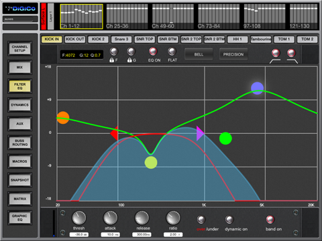Click the red high-pass filter triangle marker

[x=114, y=133]
